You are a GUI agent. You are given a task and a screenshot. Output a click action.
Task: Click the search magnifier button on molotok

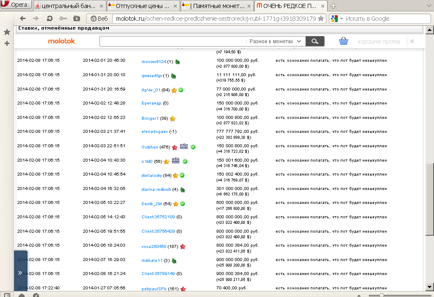[x=314, y=41]
